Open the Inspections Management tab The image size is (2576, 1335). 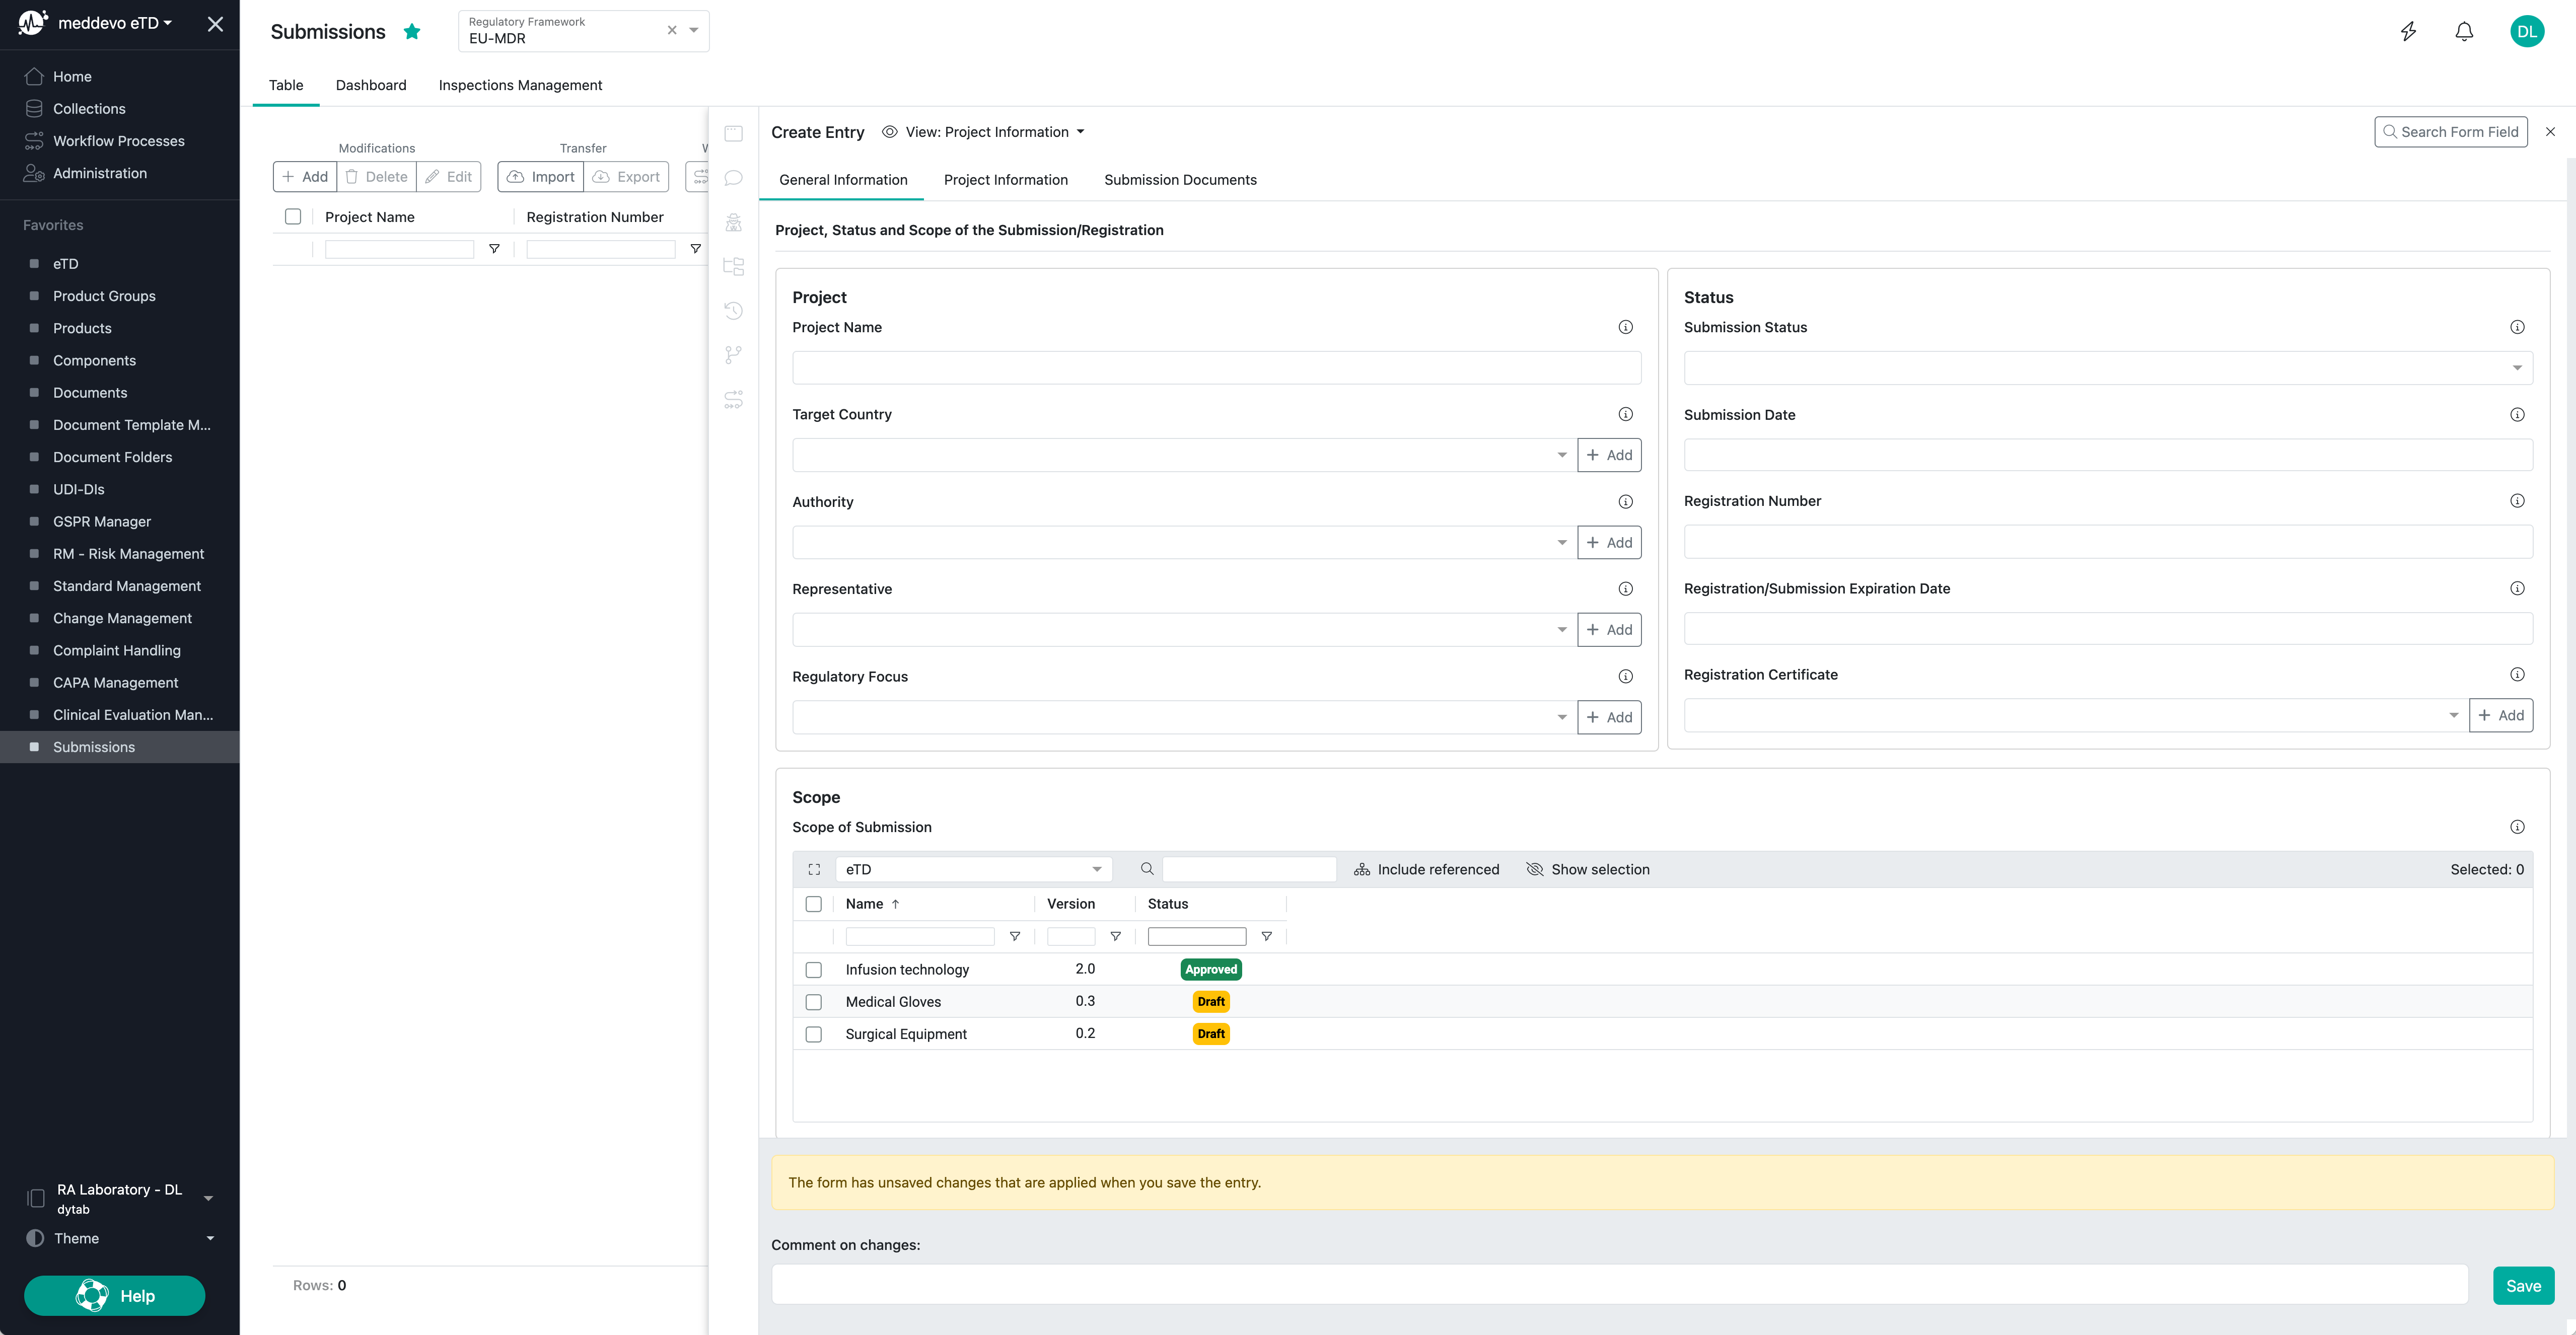click(x=520, y=85)
